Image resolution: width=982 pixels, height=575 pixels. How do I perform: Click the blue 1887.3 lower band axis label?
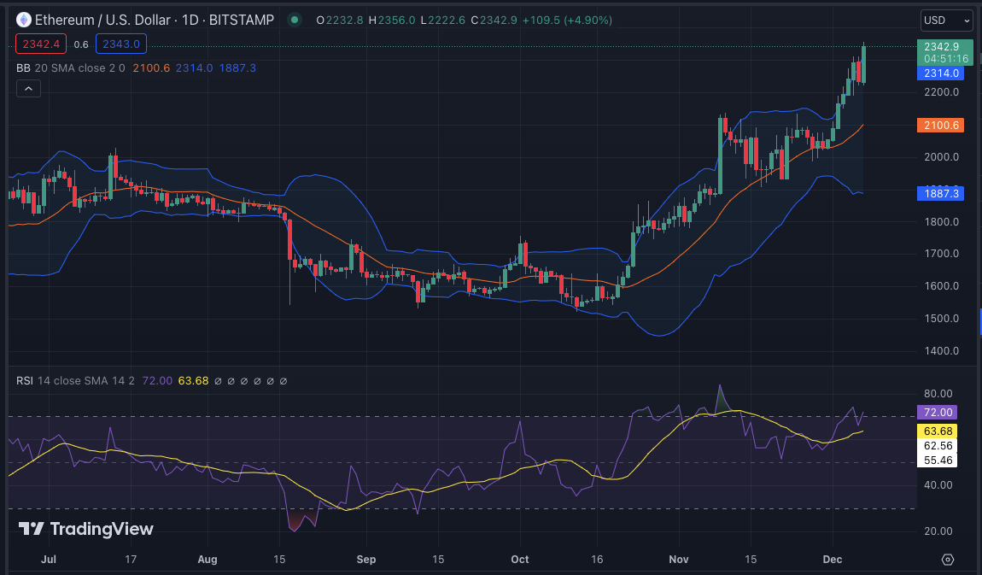(940, 194)
